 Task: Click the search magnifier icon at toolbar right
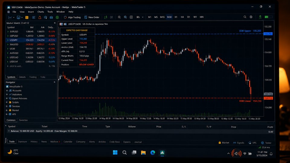point(245,17)
